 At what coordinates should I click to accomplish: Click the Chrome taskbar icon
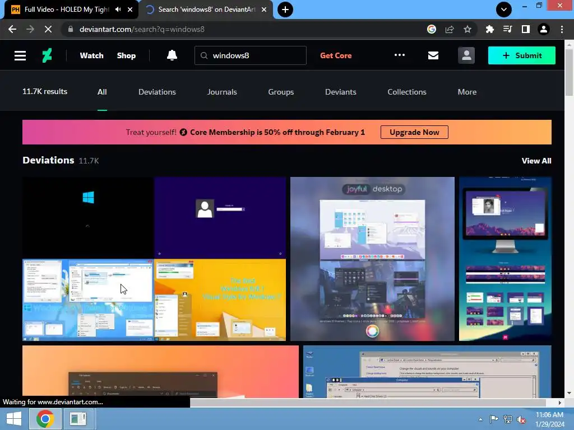click(x=45, y=419)
